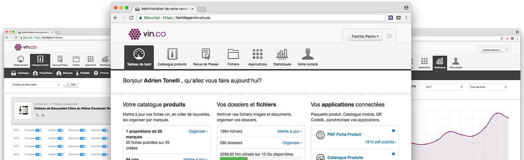Screen dimensions: 524x160
Task: Select Propriétaire submenu in left window
Action: click(43, 73)
